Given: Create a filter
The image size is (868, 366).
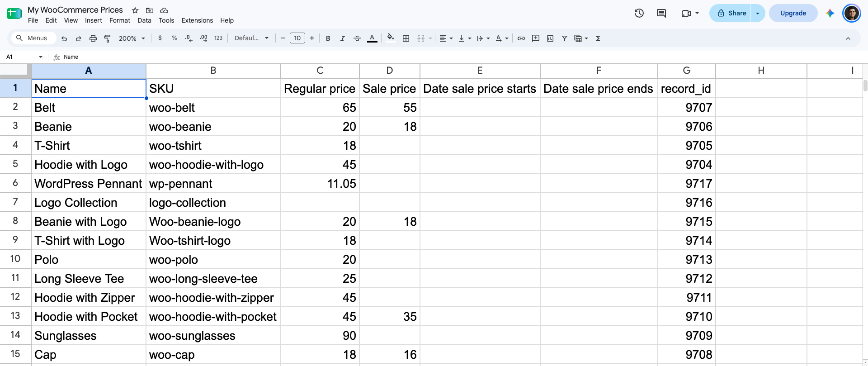Looking at the screenshot, I should coord(565,38).
